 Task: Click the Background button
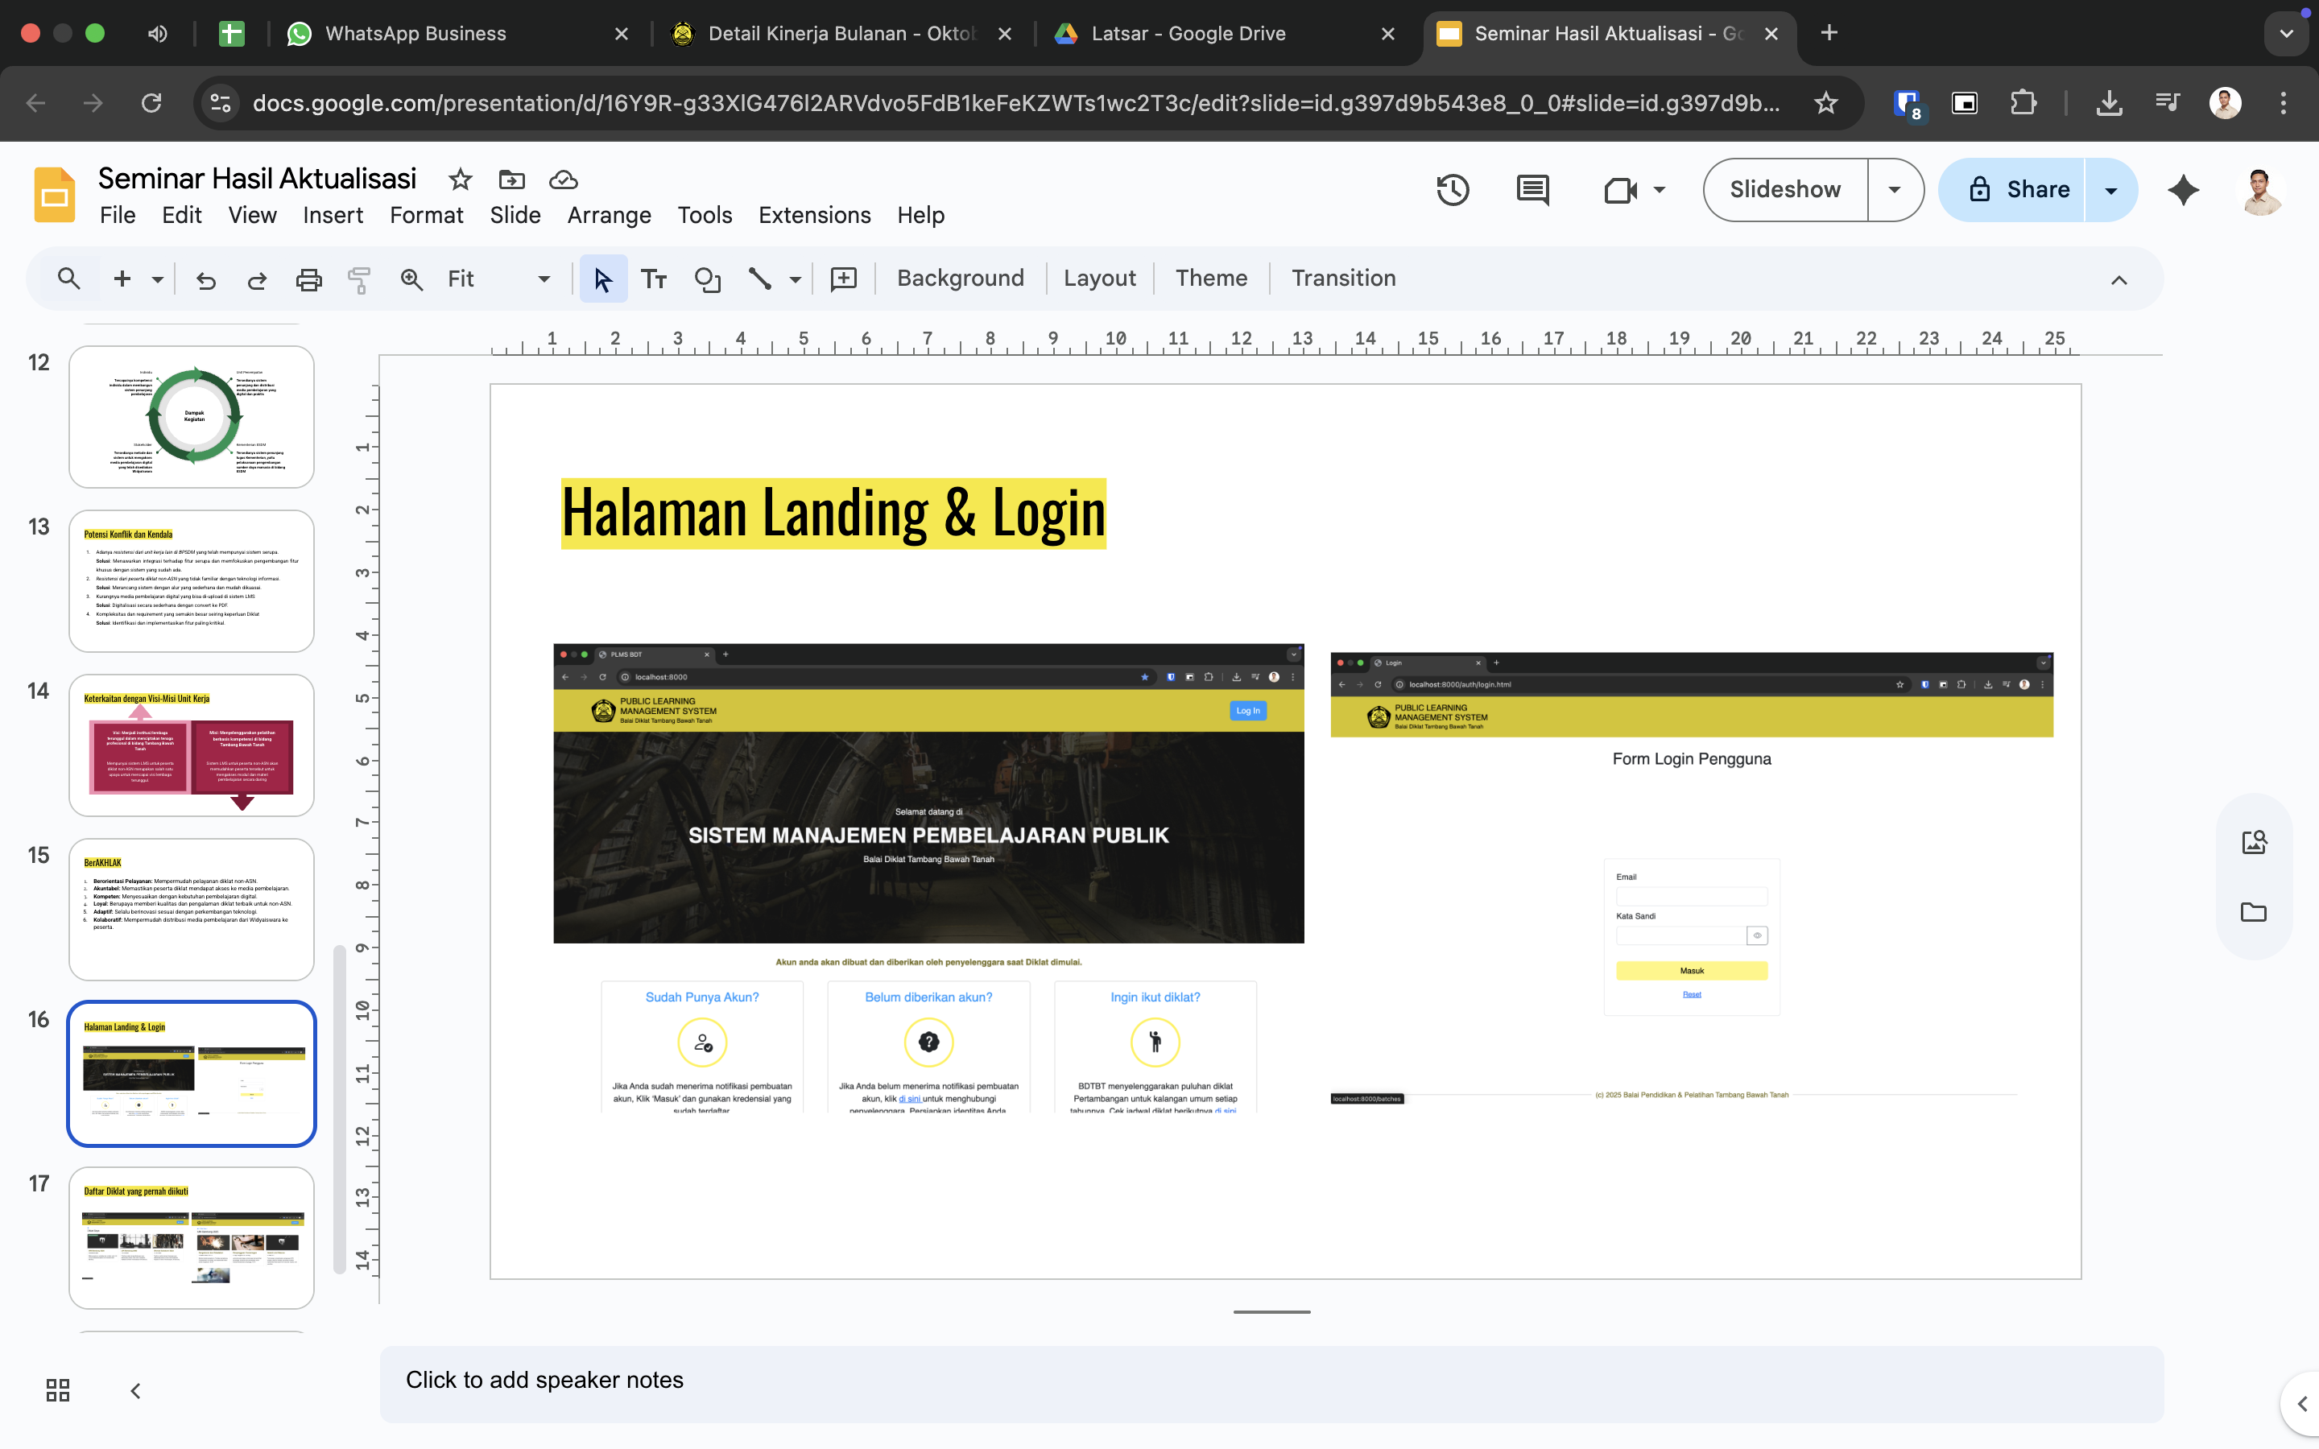pos(960,278)
